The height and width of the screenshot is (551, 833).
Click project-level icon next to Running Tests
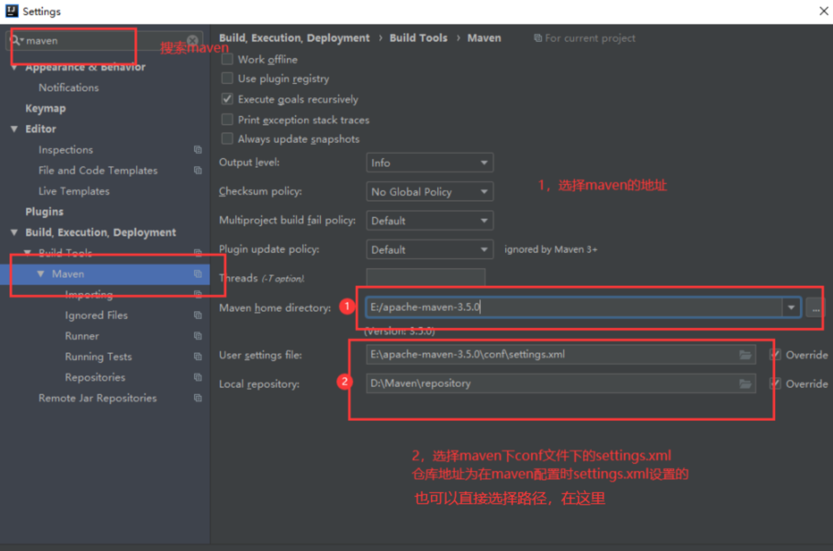(198, 356)
